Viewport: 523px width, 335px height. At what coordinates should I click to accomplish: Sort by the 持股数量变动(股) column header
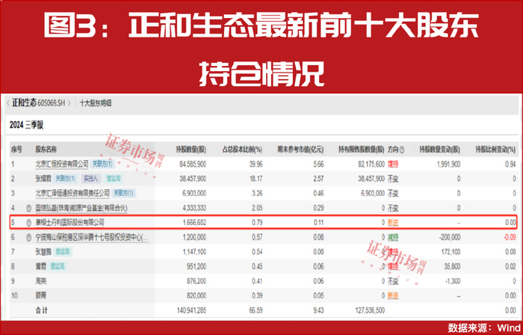(439, 150)
